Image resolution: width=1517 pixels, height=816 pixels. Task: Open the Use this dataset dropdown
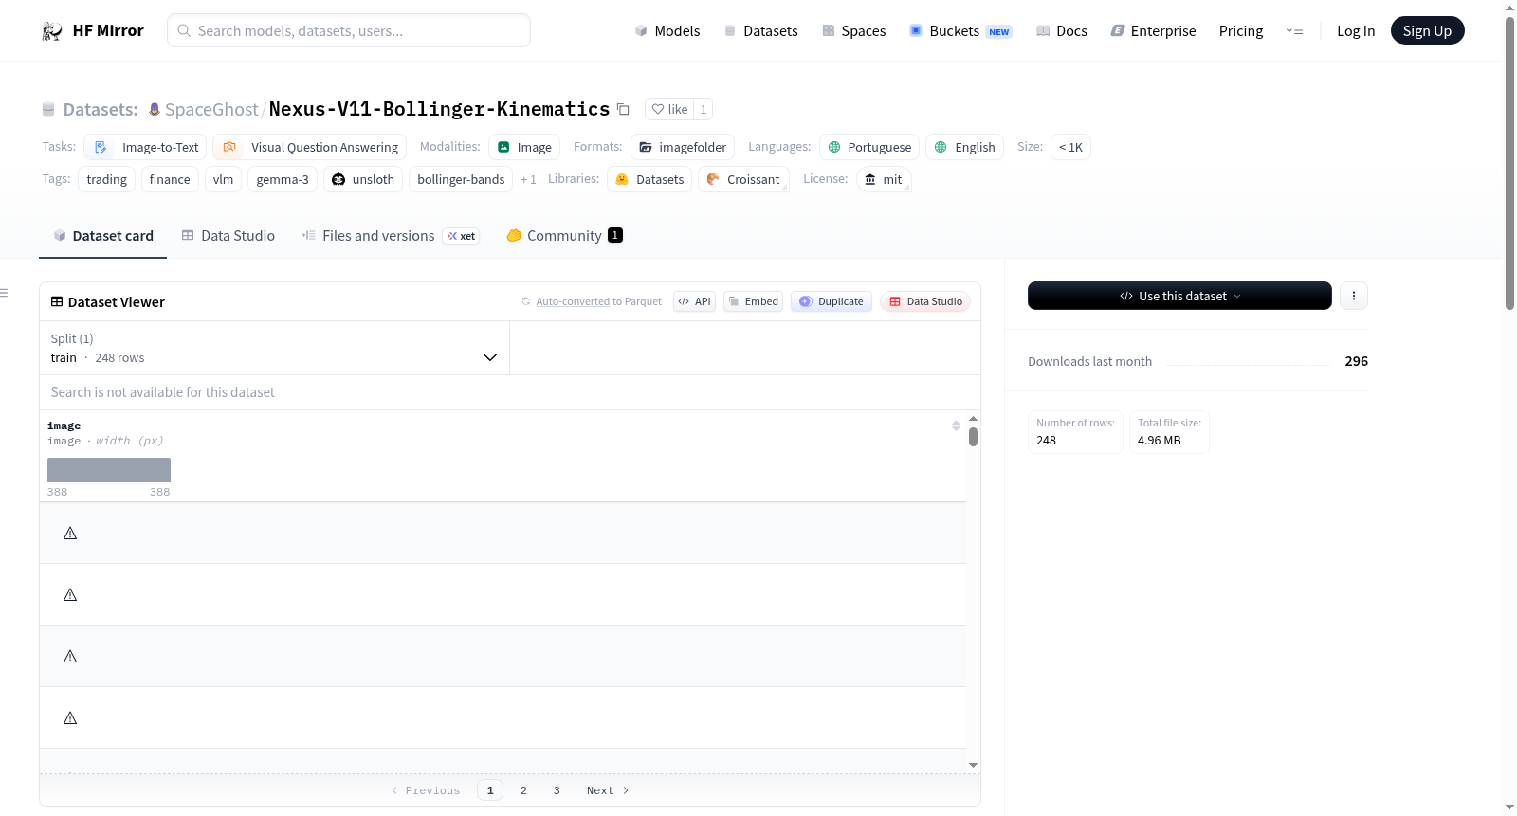click(1179, 296)
